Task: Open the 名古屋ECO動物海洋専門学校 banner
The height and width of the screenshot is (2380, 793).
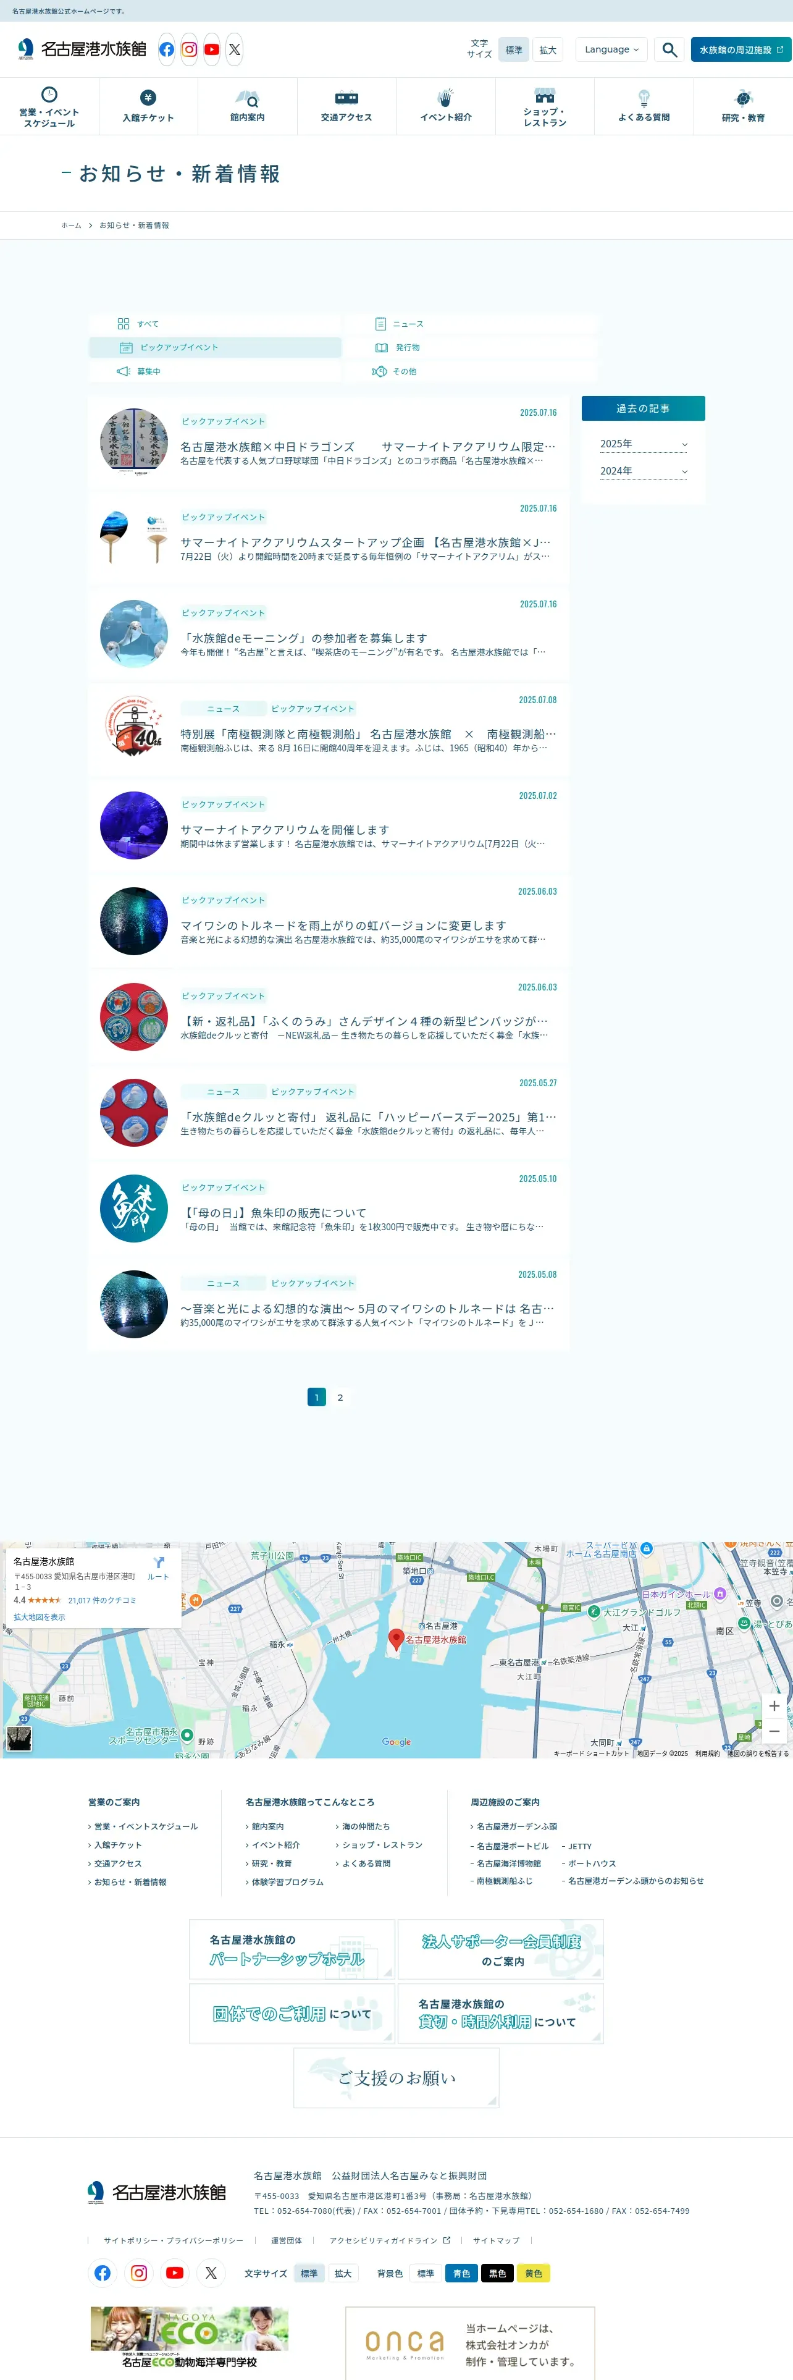Action: [189, 2337]
